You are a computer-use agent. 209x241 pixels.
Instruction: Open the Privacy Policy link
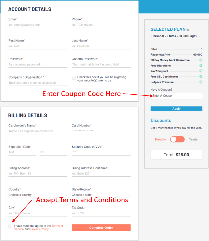coord(39,229)
